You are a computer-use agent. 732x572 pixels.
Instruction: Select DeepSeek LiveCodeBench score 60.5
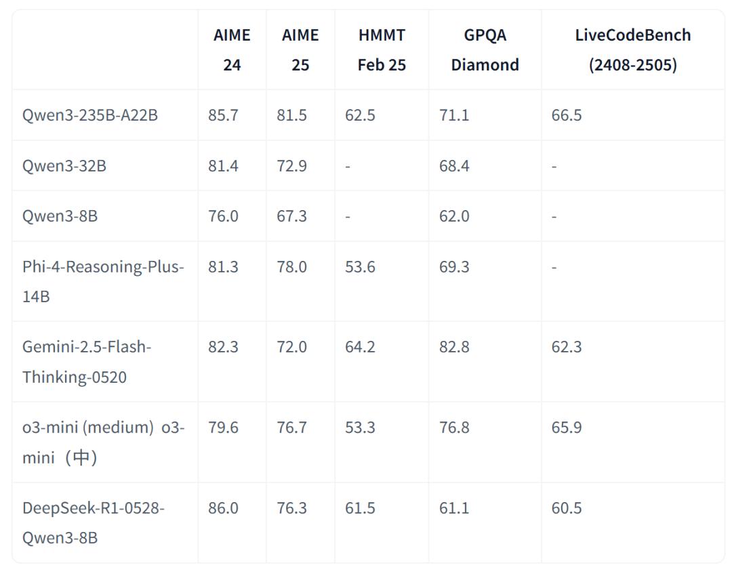click(x=567, y=508)
